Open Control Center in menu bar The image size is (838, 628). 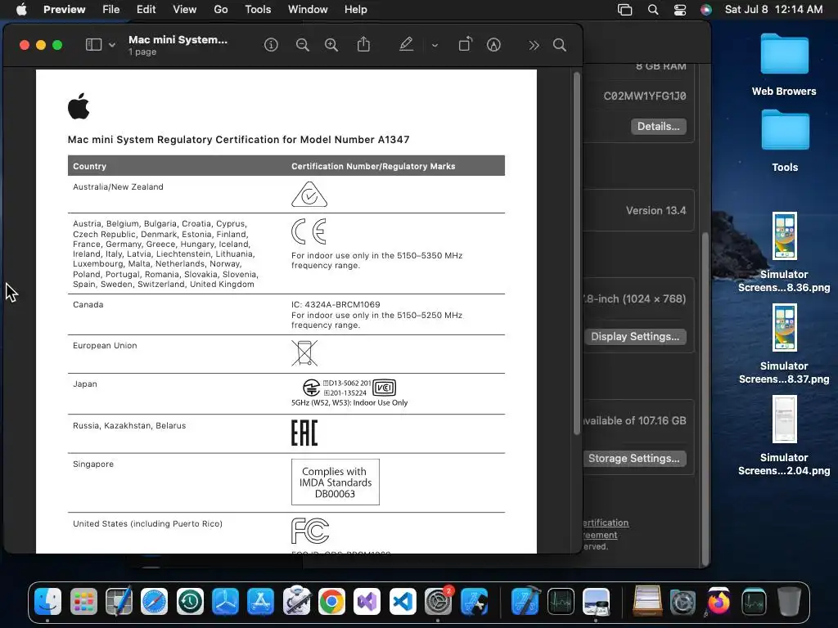(x=680, y=10)
